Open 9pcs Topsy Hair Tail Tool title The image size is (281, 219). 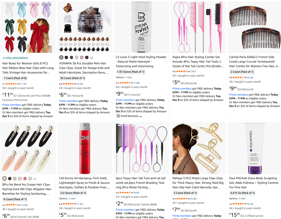(x=141, y=183)
